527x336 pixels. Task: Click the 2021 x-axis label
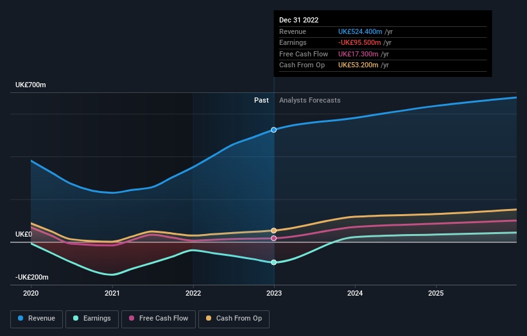pos(112,294)
